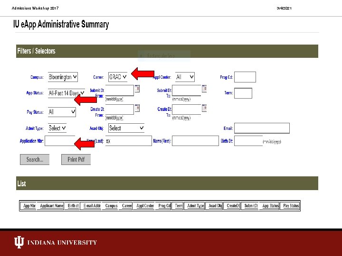
Task: Click the Name(Last) field containing xx
Action: 128,141
